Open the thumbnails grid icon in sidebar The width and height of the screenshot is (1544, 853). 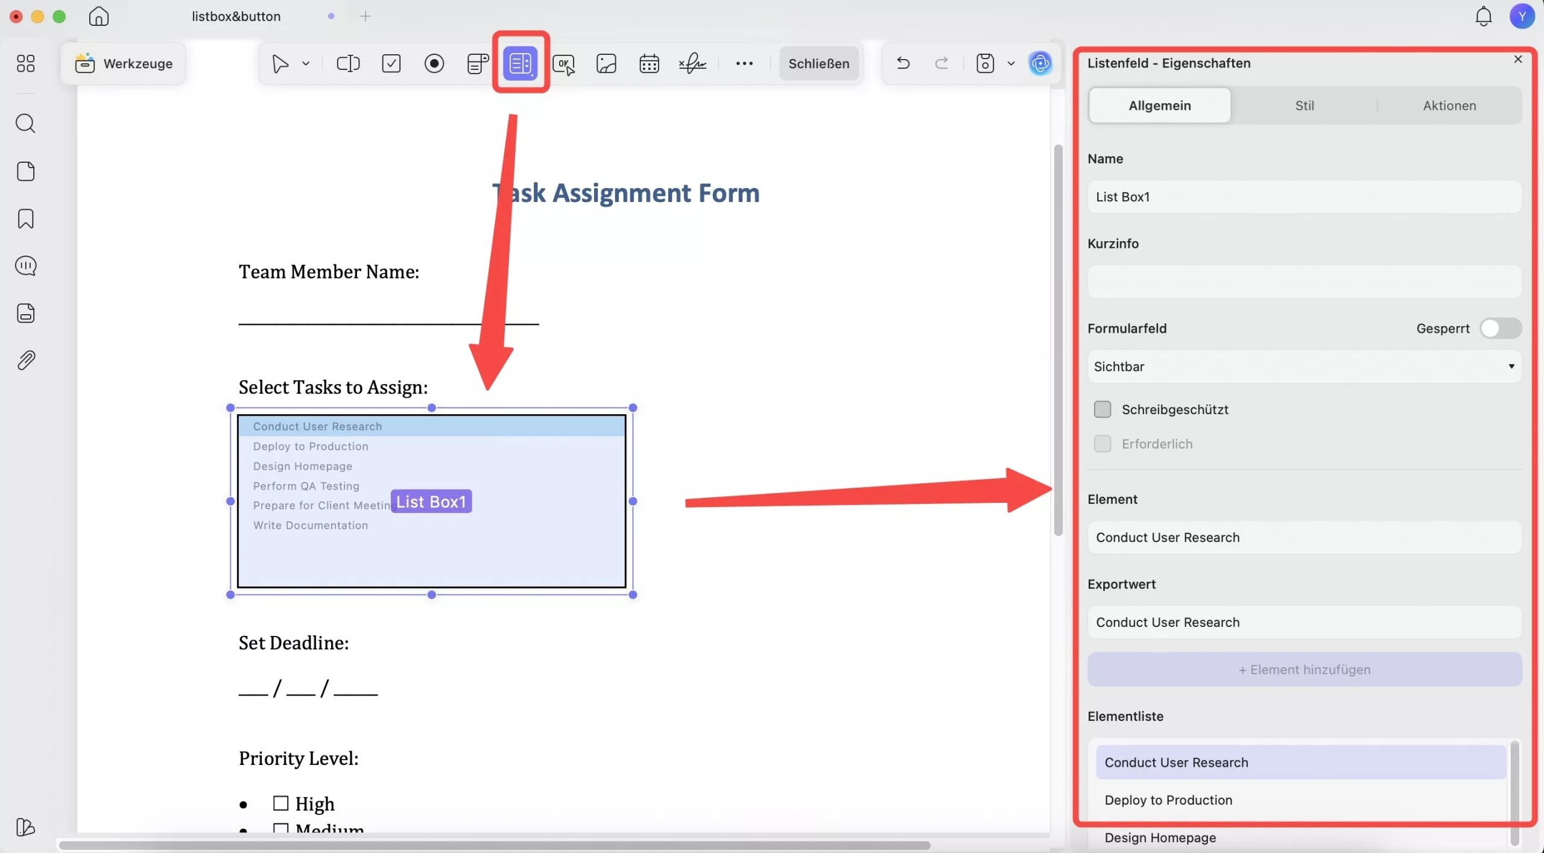[x=25, y=63]
